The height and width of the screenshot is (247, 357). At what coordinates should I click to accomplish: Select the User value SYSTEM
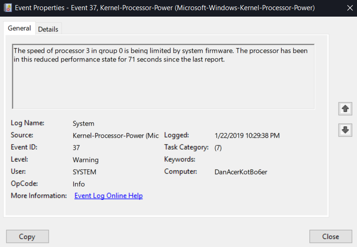pyautogui.click(x=85, y=172)
